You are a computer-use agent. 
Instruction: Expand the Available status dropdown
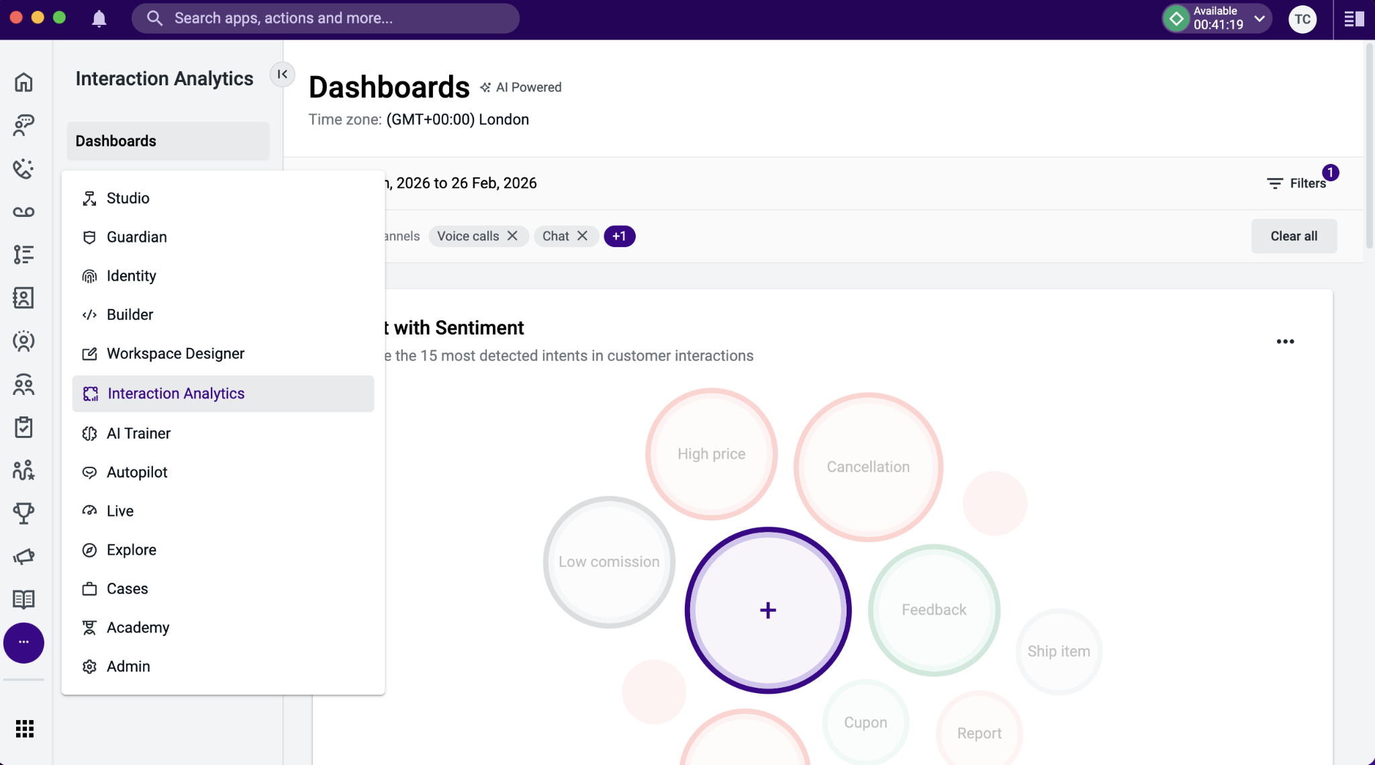1260,19
